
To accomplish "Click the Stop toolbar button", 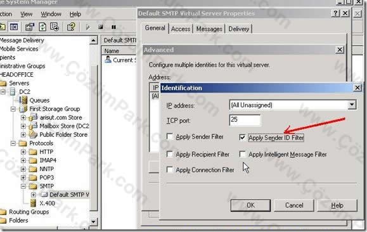I will click(101, 27).
